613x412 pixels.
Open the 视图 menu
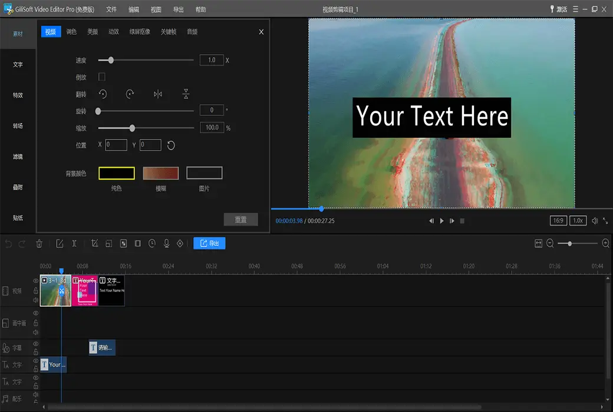click(156, 9)
